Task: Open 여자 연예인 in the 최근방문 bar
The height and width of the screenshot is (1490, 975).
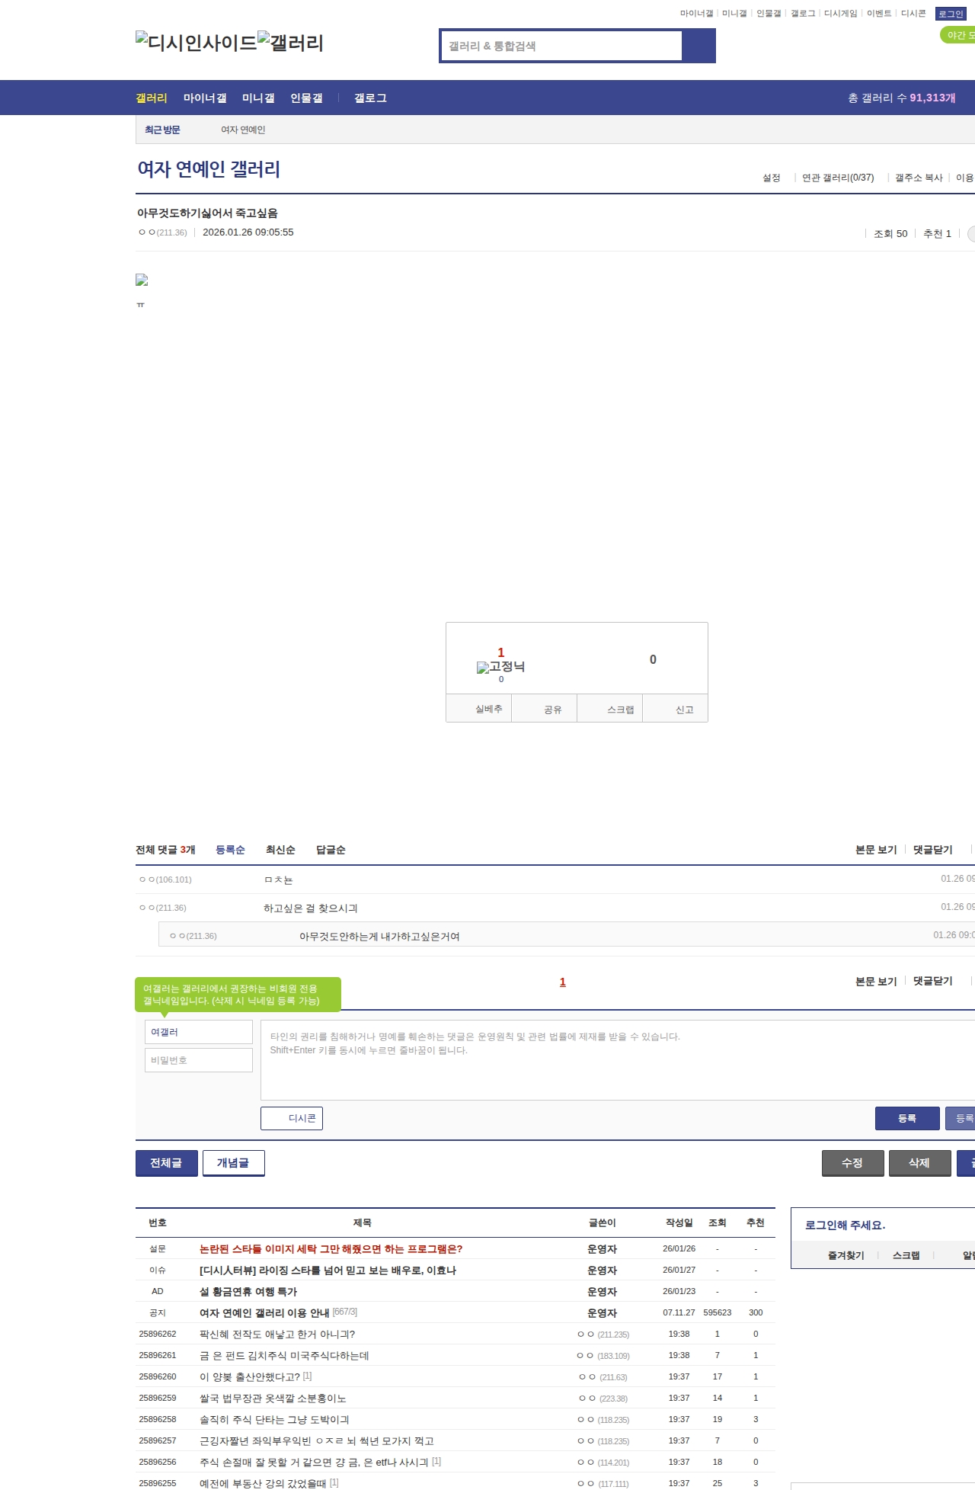Action: point(243,130)
